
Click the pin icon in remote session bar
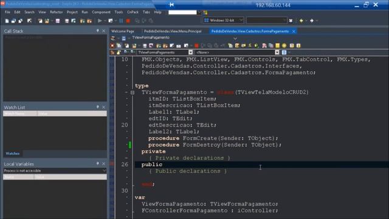click(x=171, y=5)
